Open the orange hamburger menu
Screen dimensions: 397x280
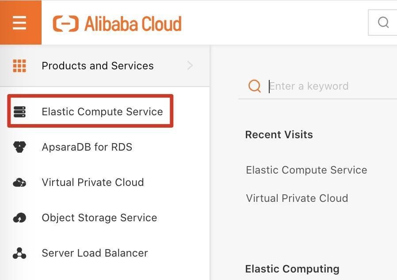click(x=20, y=22)
